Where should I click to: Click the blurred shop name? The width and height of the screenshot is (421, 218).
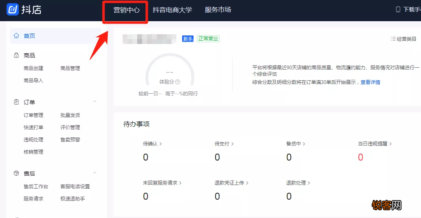click(149, 39)
